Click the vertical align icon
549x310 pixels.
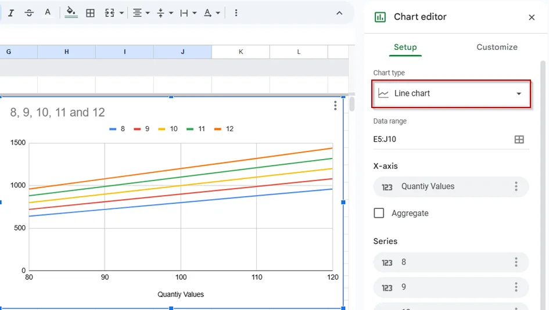(x=161, y=13)
